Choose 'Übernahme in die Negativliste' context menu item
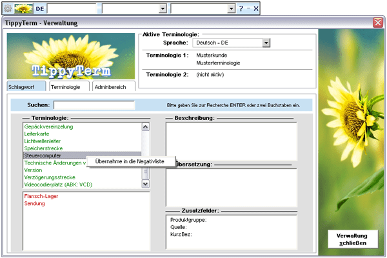The image size is (387, 258). (129, 161)
